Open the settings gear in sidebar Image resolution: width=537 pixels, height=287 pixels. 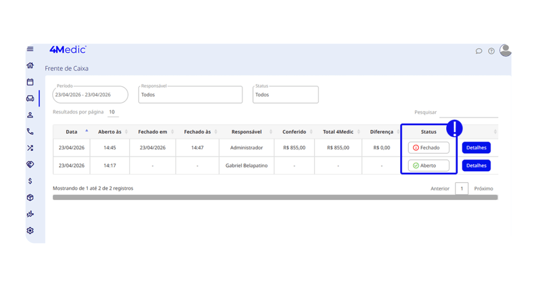[x=30, y=230]
